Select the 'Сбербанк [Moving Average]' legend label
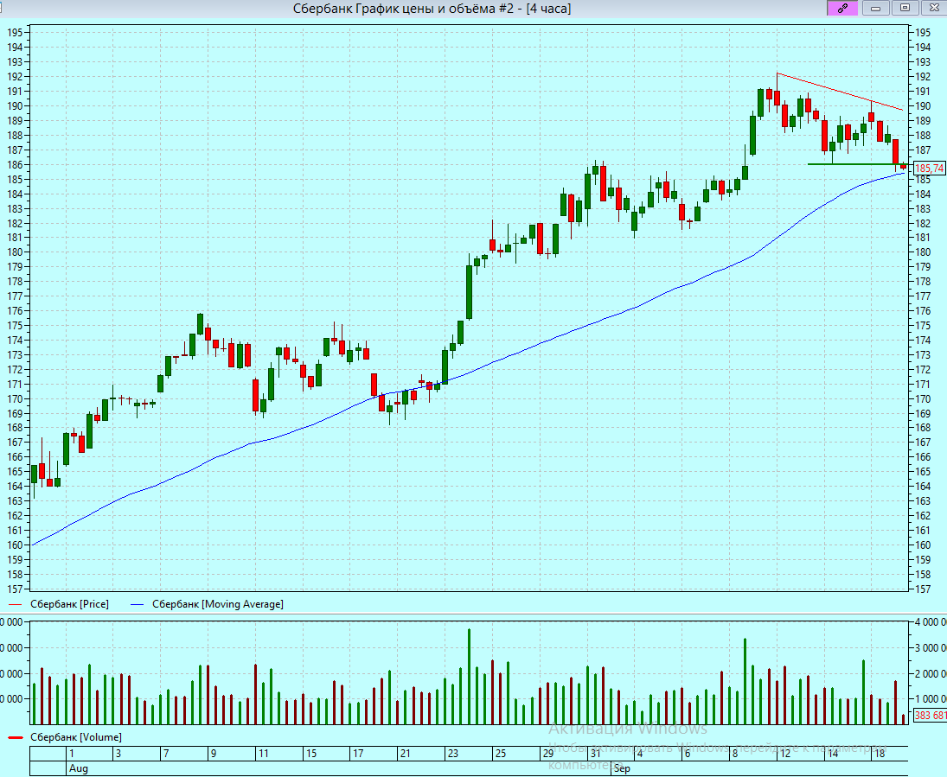This screenshot has height=777, width=947. point(217,604)
